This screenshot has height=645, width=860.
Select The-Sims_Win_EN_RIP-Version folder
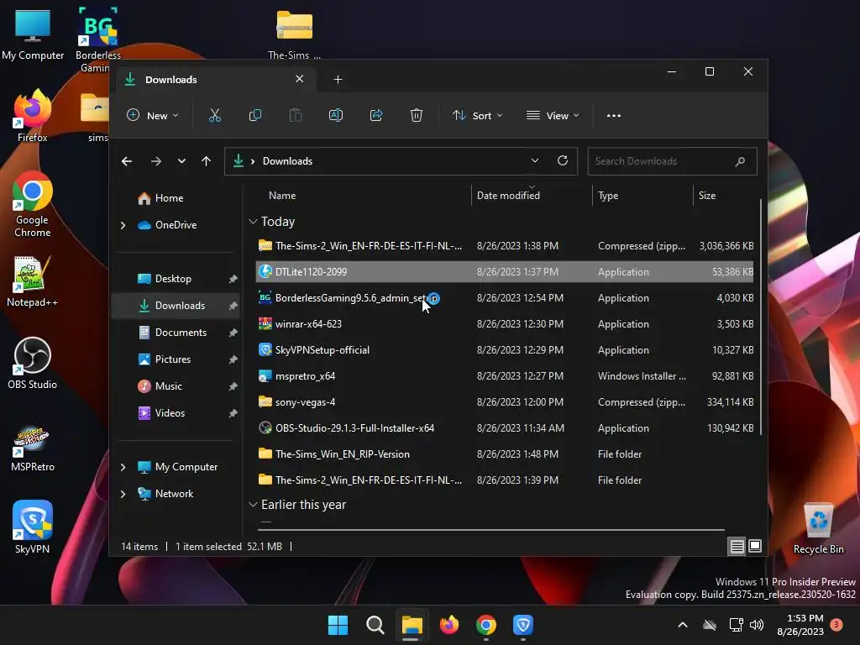coord(505,454)
